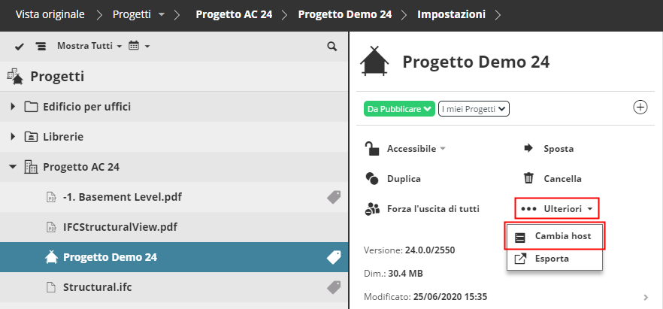Open the calendar filter dropdown

(139, 47)
